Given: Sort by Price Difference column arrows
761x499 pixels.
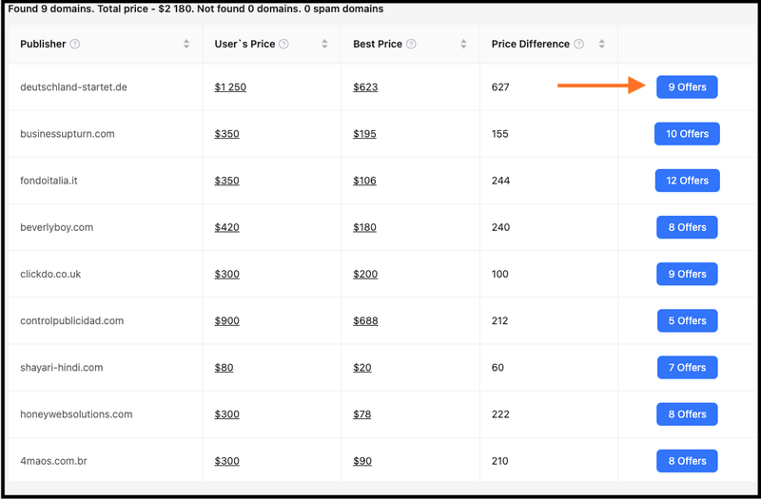Looking at the screenshot, I should pyautogui.click(x=602, y=45).
